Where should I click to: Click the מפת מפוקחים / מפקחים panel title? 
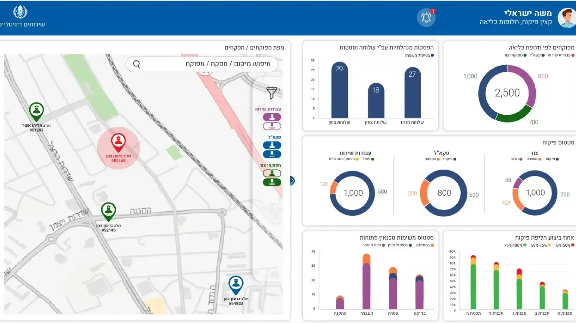(254, 48)
